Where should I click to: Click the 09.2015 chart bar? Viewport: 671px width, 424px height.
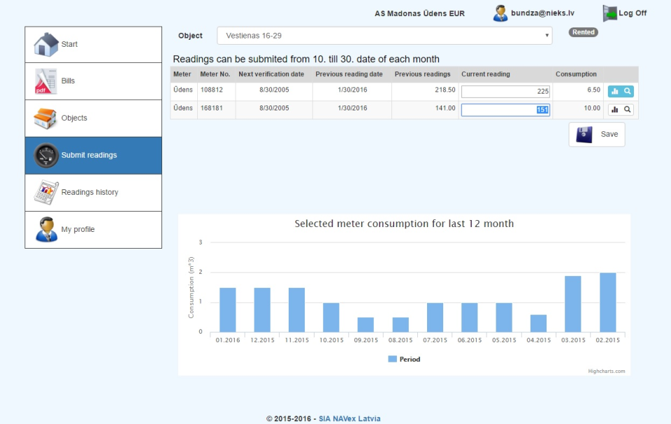(366, 325)
